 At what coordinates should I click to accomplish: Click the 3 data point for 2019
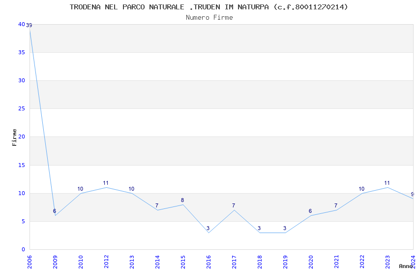point(285,233)
